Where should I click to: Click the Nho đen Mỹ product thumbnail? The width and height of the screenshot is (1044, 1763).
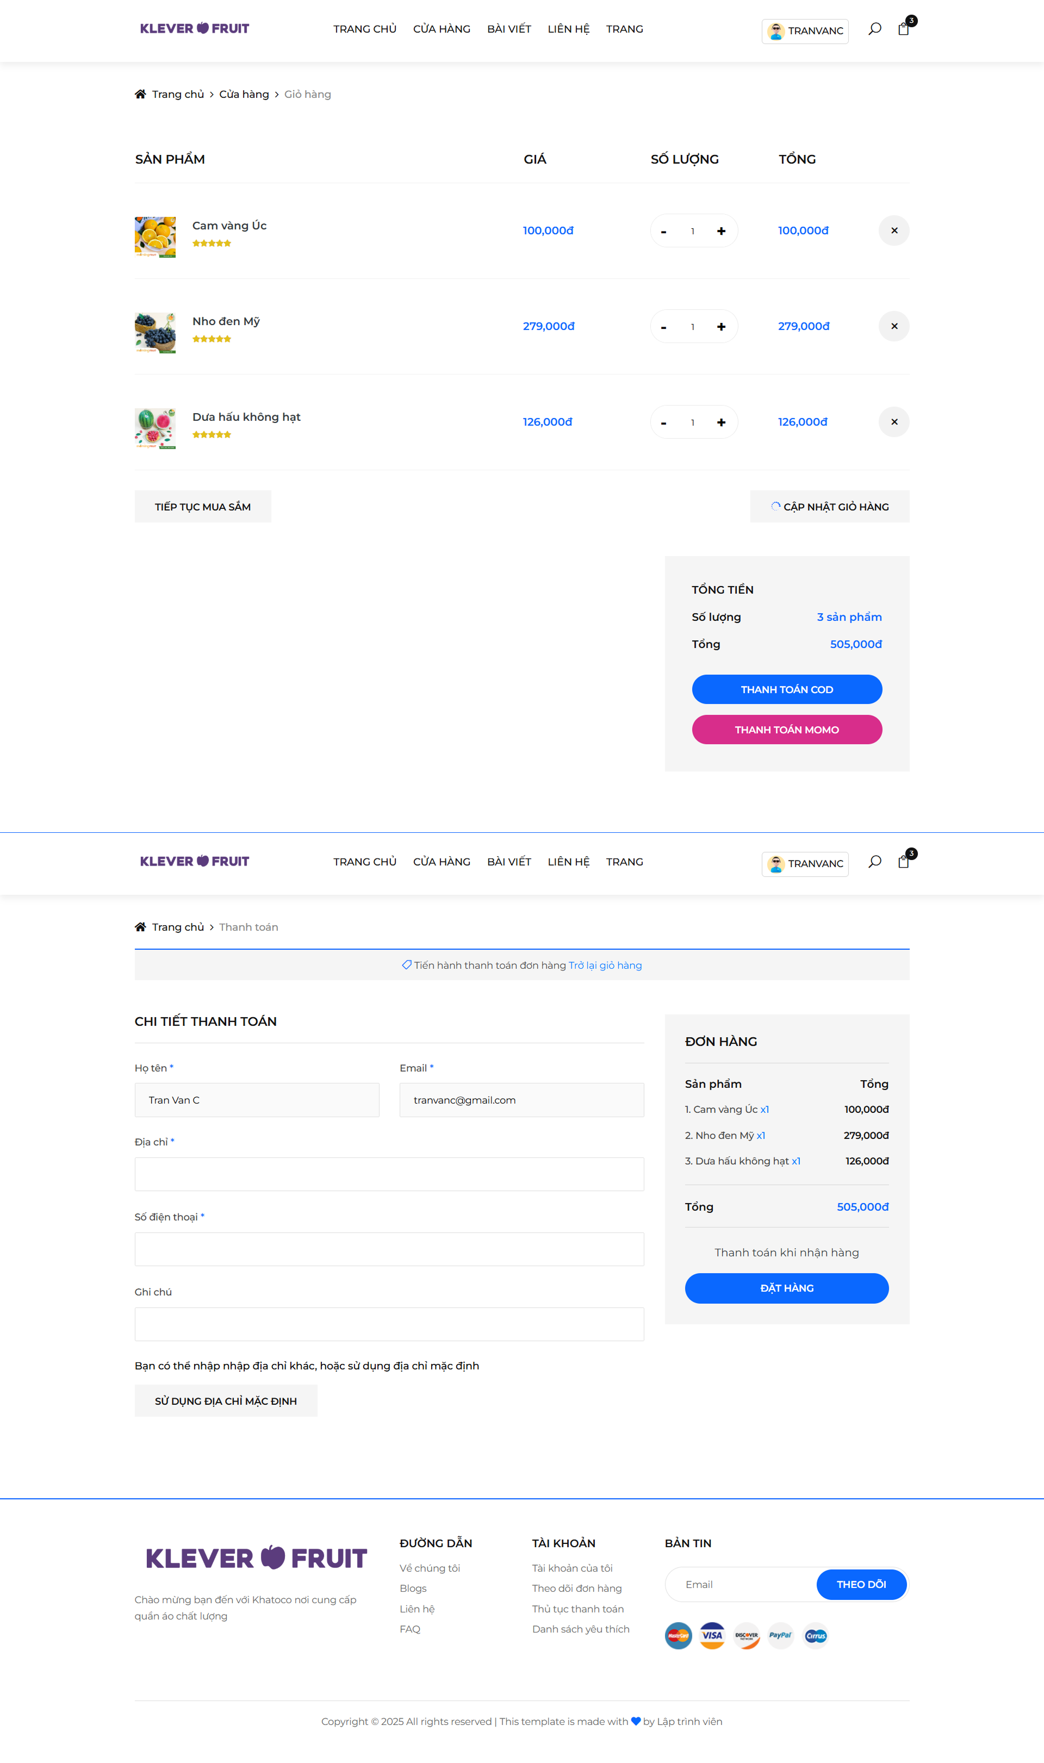tap(155, 332)
